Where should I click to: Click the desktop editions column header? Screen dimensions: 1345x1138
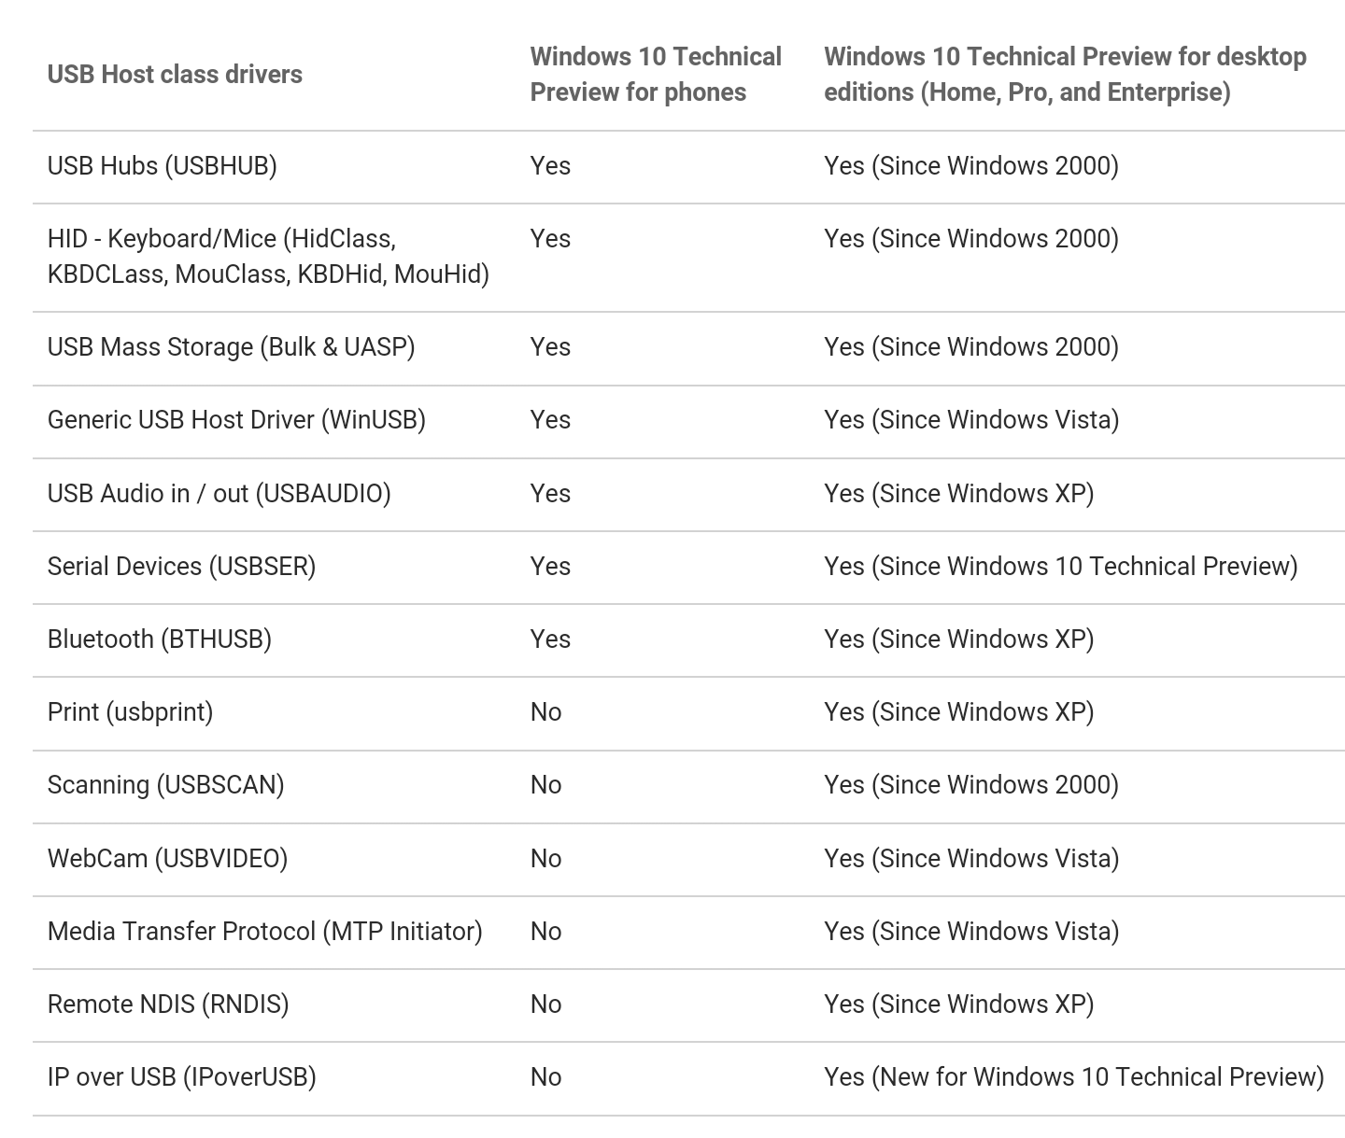[x=1065, y=75]
